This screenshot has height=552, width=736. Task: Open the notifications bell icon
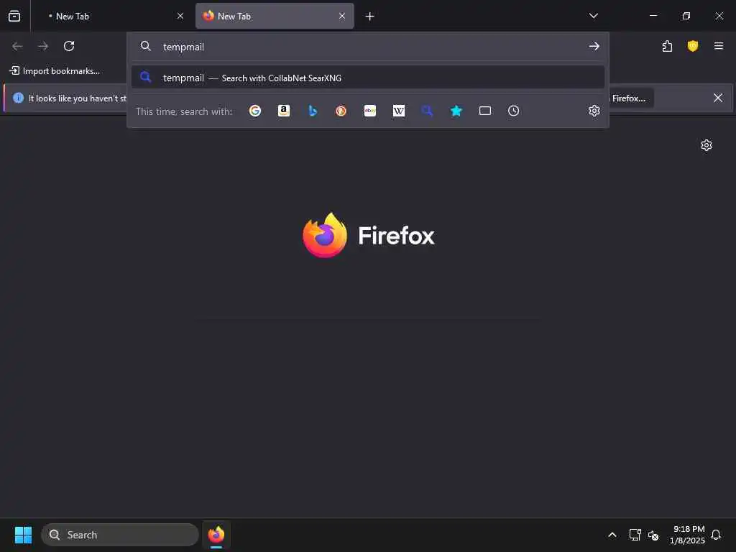click(x=716, y=535)
